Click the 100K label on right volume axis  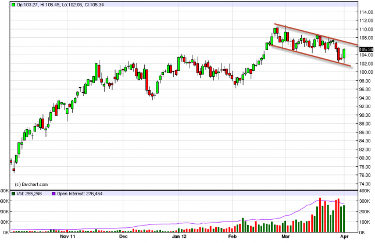pyautogui.click(x=365, y=222)
